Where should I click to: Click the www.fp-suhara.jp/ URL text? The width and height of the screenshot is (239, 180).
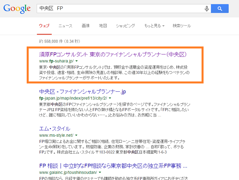57,61
